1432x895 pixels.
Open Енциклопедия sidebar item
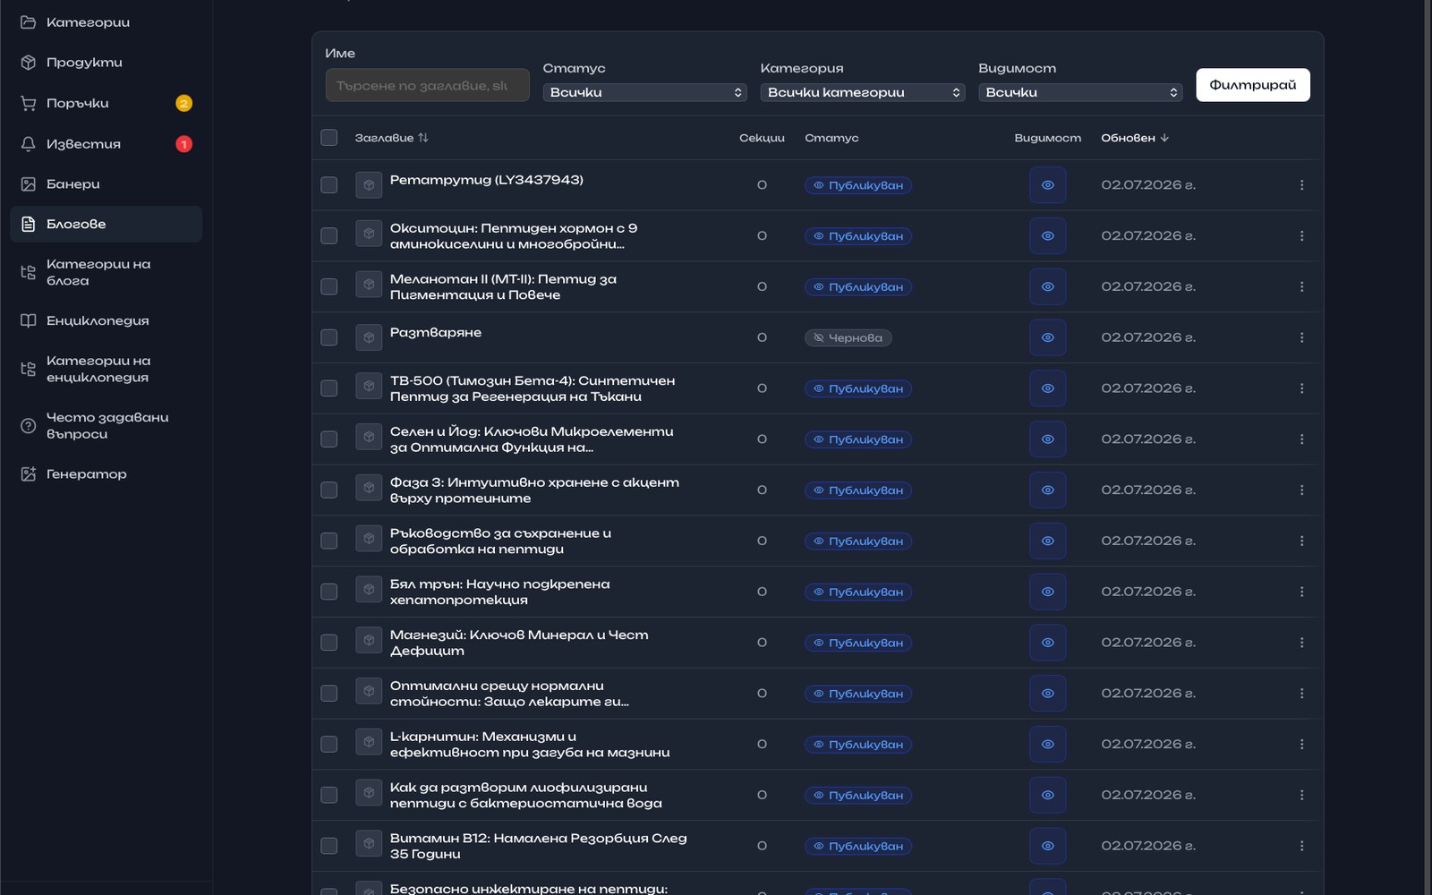pos(106,320)
